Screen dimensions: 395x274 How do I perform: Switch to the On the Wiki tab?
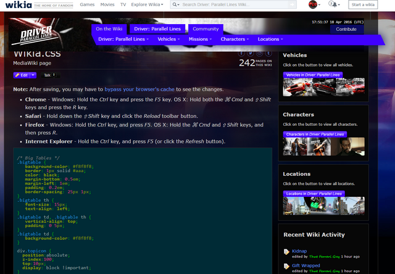coord(109,29)
